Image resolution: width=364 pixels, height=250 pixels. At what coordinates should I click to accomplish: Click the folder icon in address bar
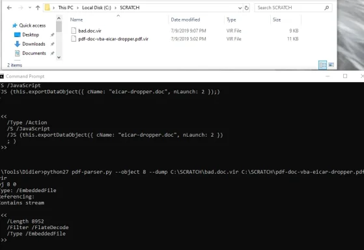[48, 7]
